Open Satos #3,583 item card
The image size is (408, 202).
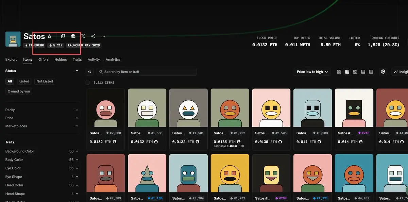tap(312, 119)
